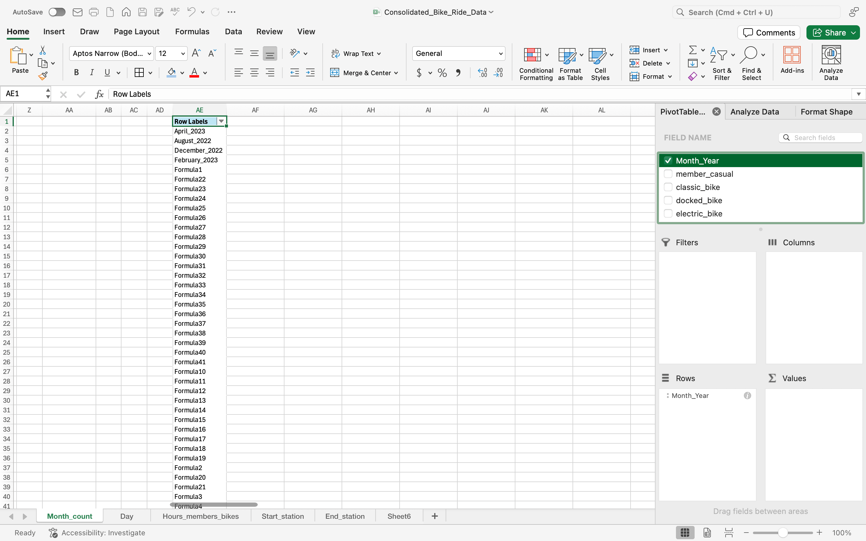Open the font size dropdown
866x541 pixels.
[183, 54]
